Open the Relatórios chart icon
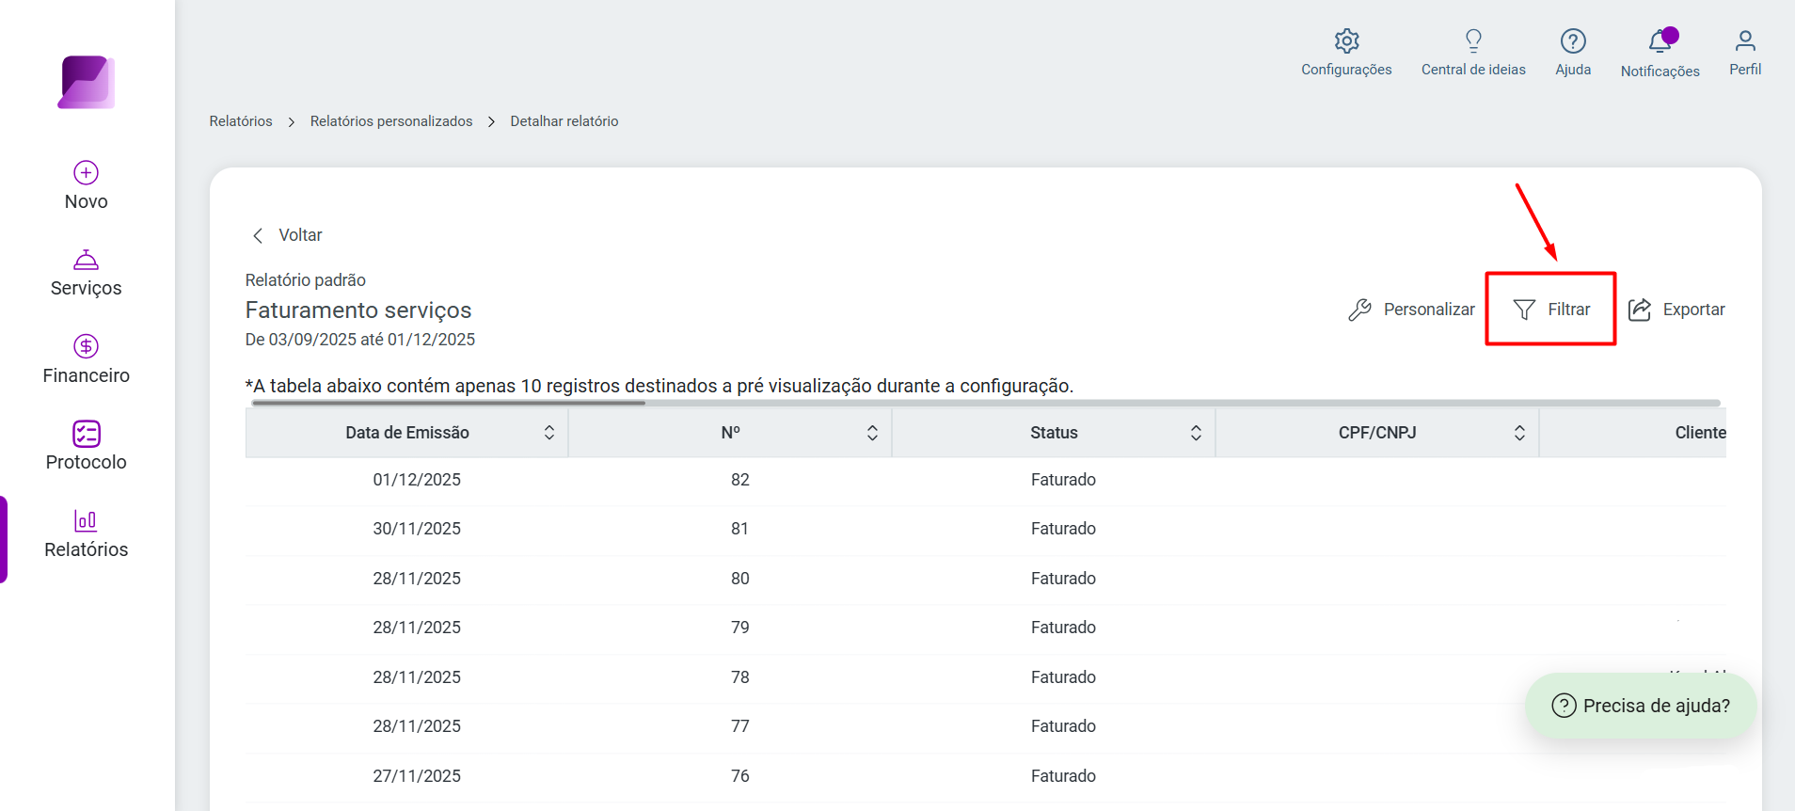Image resolution: width=1795 pixels, height=811 pixels. (86, 520)
